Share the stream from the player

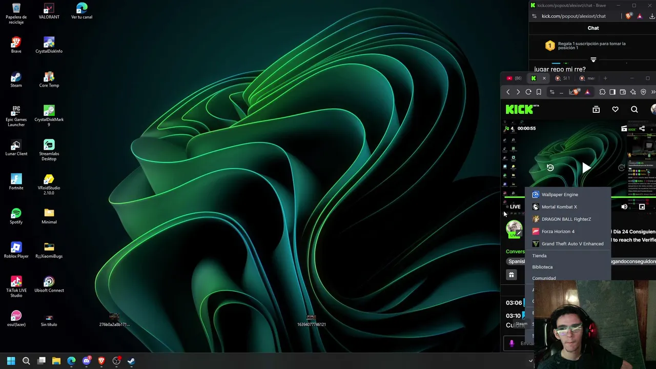tap(642, 129)
